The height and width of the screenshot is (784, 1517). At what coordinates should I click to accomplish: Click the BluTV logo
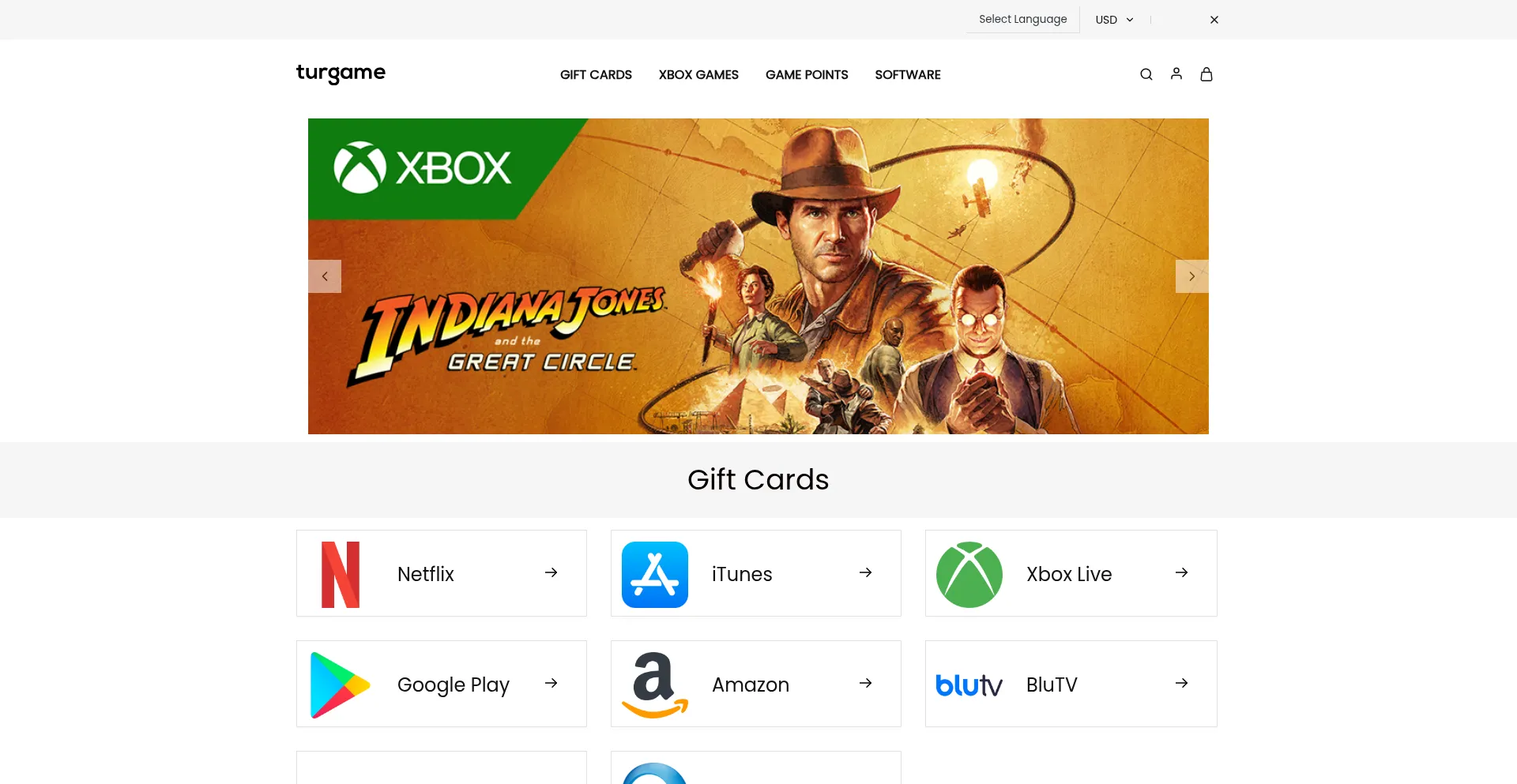pyautogui.click(x=969, y=685)
